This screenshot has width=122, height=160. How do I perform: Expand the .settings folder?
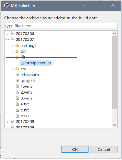12,46
